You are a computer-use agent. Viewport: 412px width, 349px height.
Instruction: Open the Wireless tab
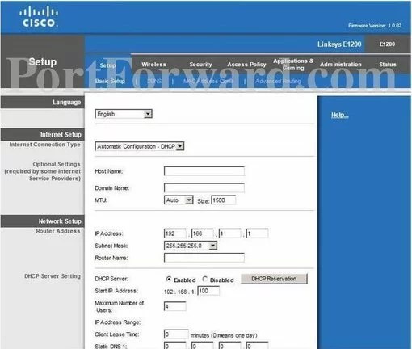tap(153, 65)
